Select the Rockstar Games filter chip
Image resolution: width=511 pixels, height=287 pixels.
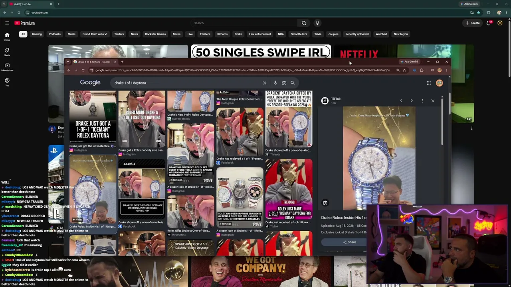click(x=155, y=34)
